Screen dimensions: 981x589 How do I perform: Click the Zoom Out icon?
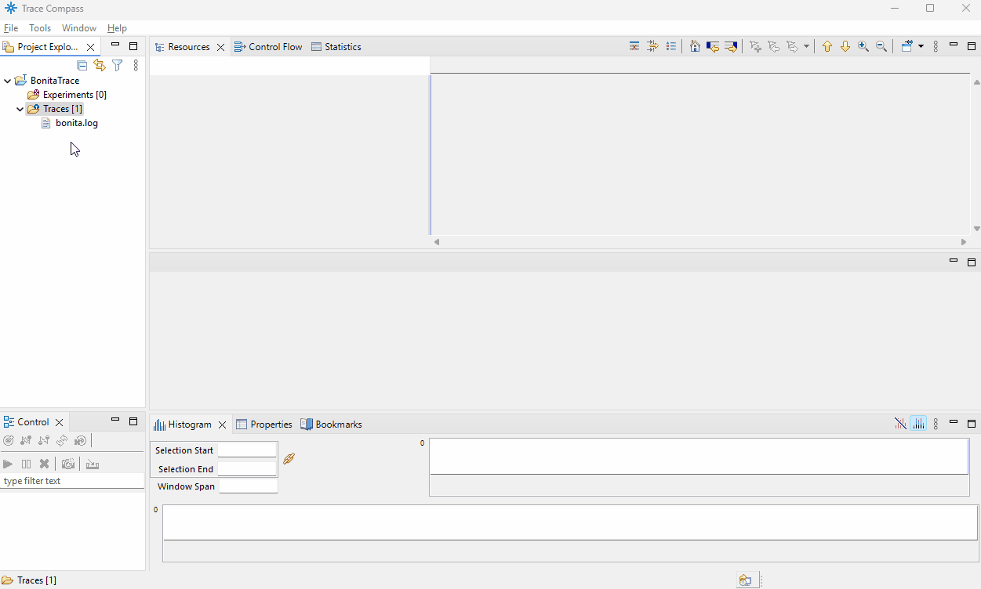(881, 46)
